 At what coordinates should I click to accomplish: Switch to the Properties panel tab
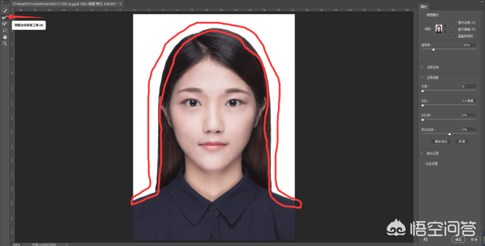[424, 6]
